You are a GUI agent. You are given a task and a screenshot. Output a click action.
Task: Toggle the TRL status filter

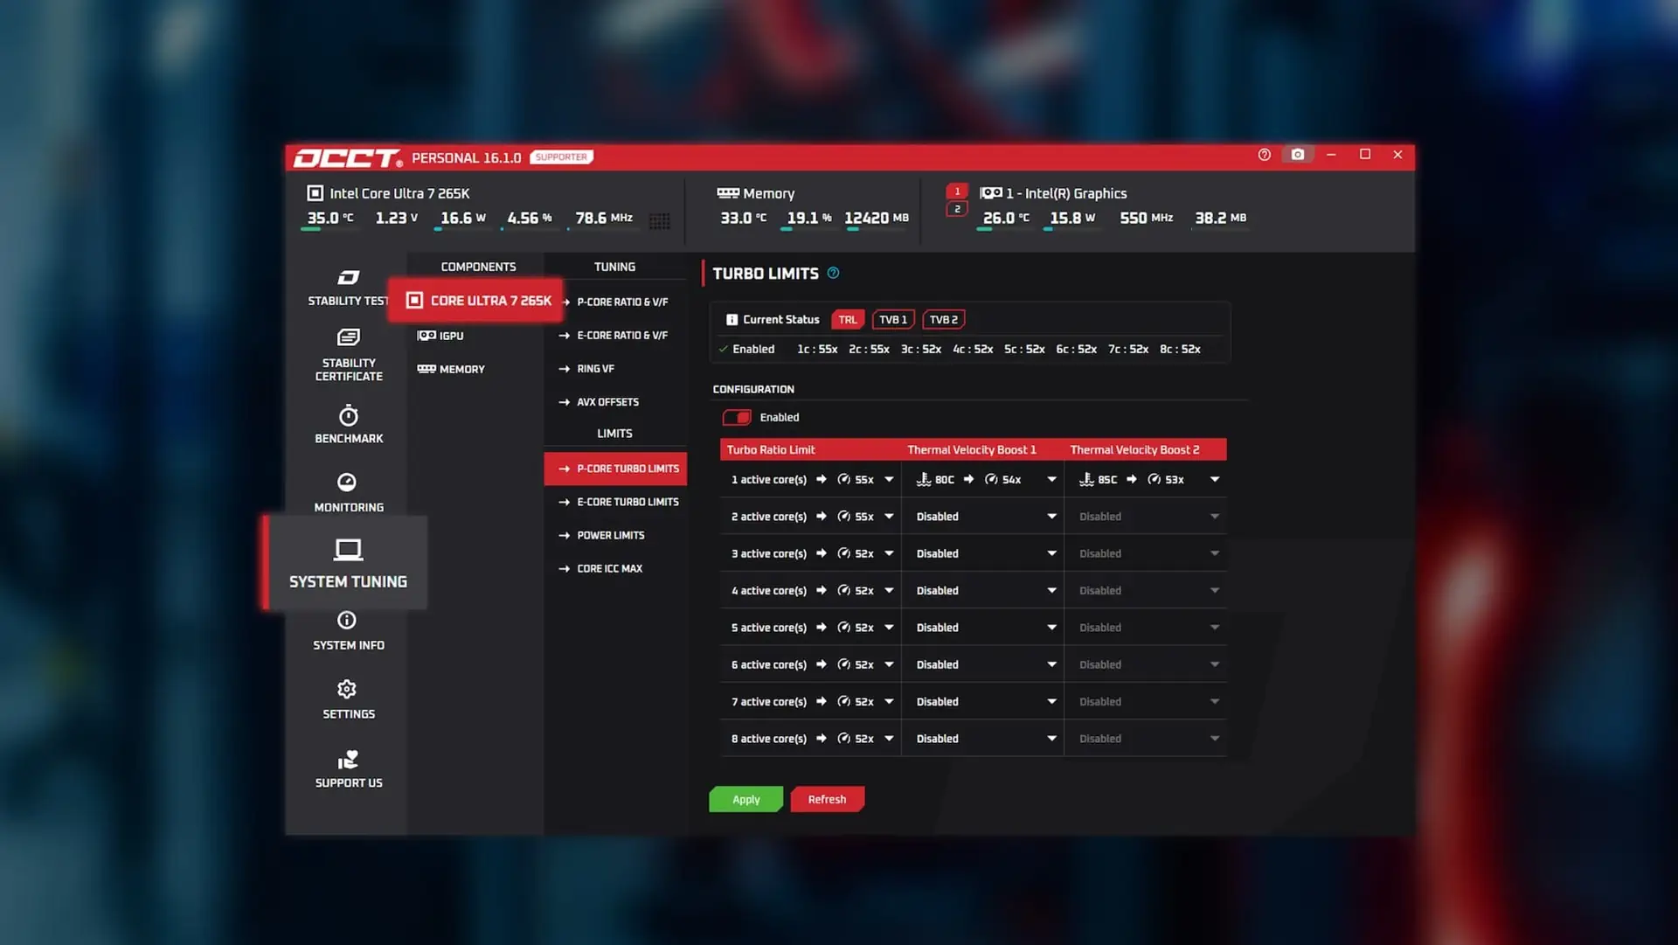847,320
